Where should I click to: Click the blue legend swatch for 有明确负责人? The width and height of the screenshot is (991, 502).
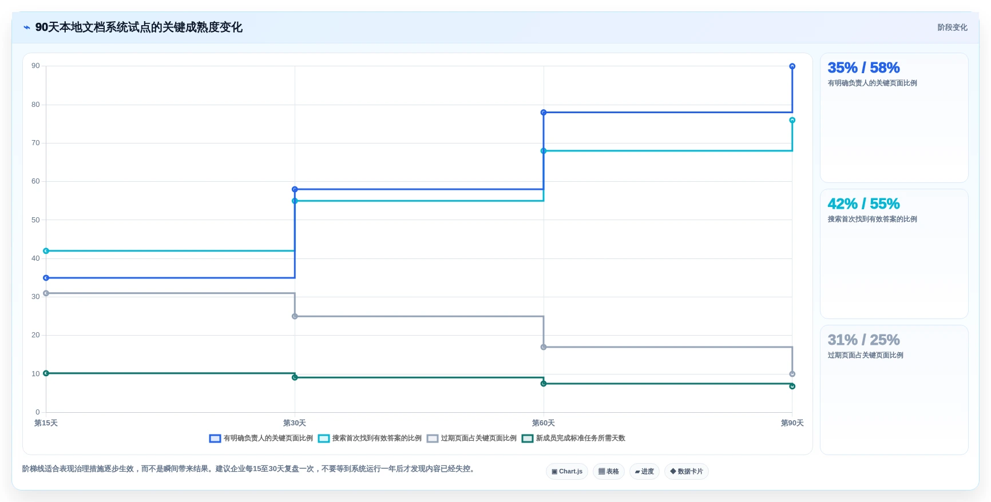(x=215, y=439)
